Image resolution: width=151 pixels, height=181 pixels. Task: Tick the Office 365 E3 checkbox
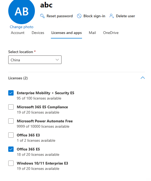pos(11,135)
